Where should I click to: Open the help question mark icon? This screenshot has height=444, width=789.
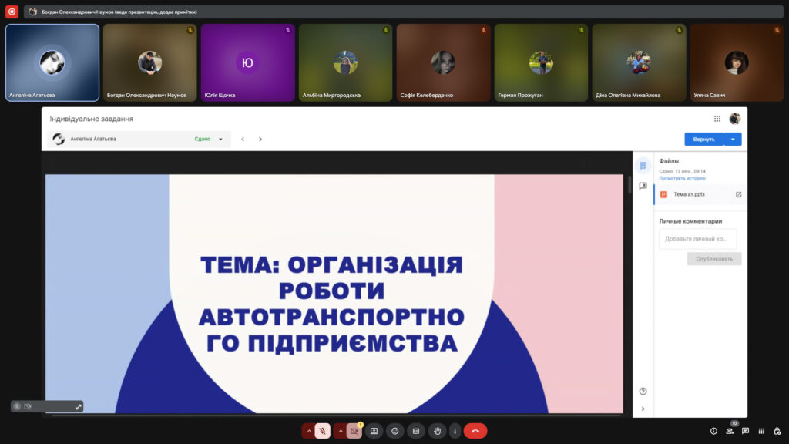643,391
